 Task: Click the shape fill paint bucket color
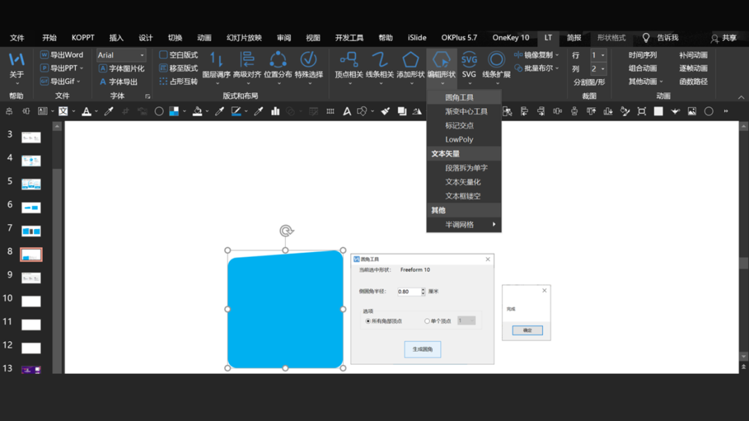pyautogui.click(x=197, y=111)
